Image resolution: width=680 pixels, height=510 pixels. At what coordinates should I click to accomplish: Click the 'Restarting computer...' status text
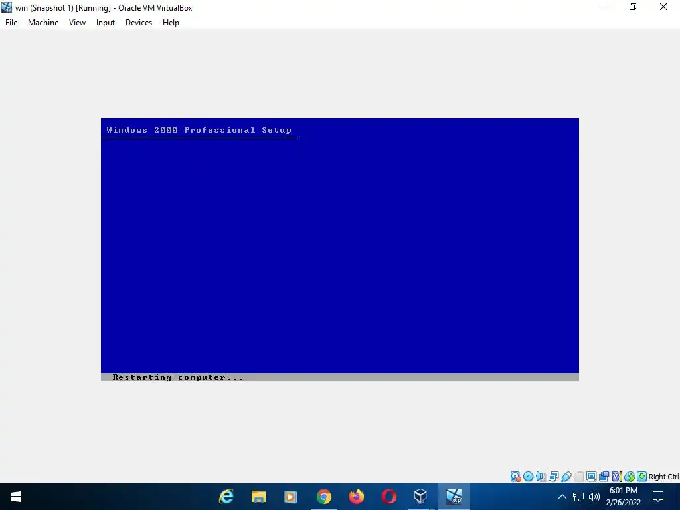tap(178, 377)
